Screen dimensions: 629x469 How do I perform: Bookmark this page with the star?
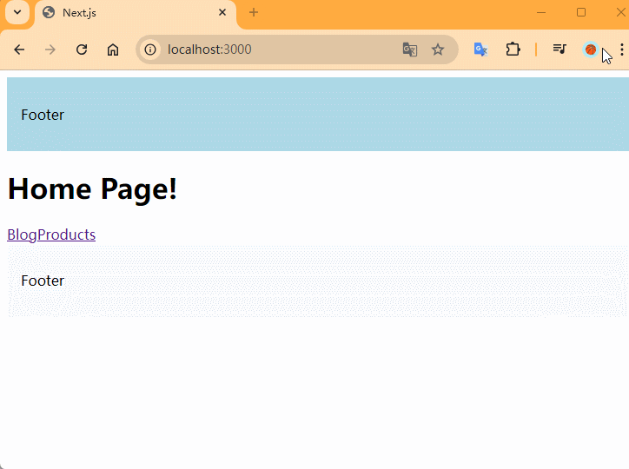tap(438, 50)
